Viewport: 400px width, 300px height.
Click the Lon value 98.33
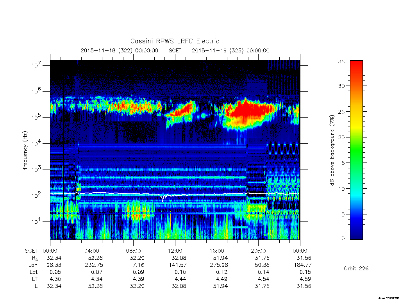(x=54, y=265)
